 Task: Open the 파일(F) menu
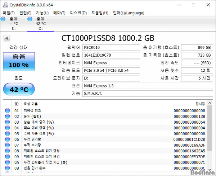(x=9, y=13)
